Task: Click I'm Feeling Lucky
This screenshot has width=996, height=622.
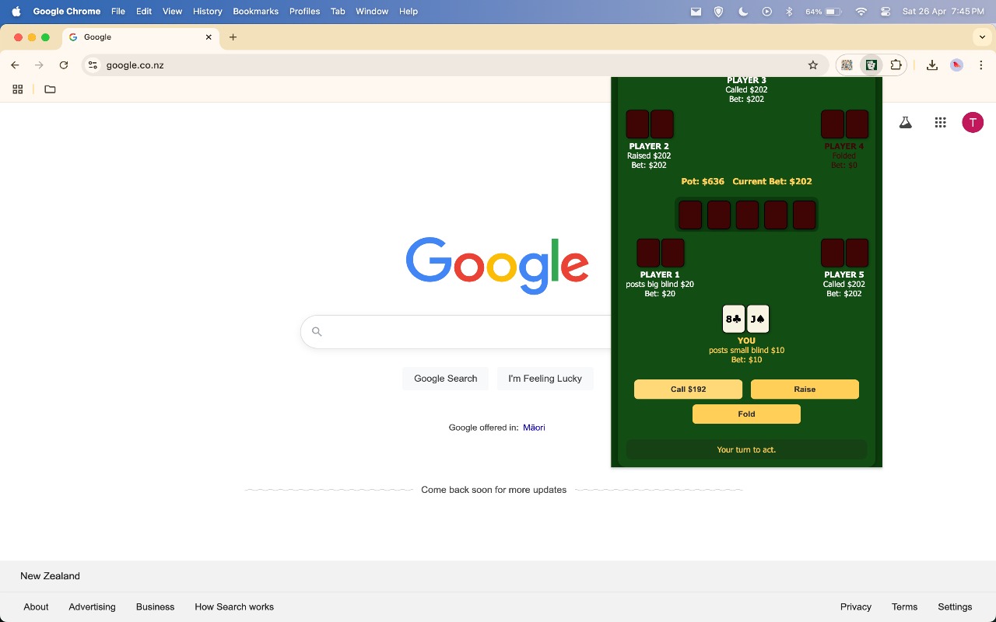Action: pyautogui.click(x=545, y=379)
